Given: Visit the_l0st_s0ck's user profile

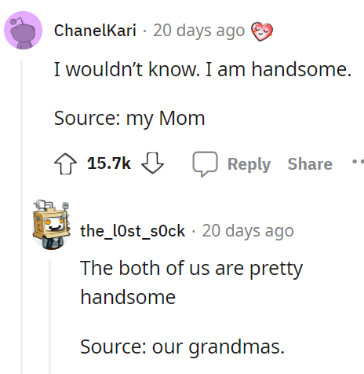Looking at the screenshot, I should (x=133, y=231).
